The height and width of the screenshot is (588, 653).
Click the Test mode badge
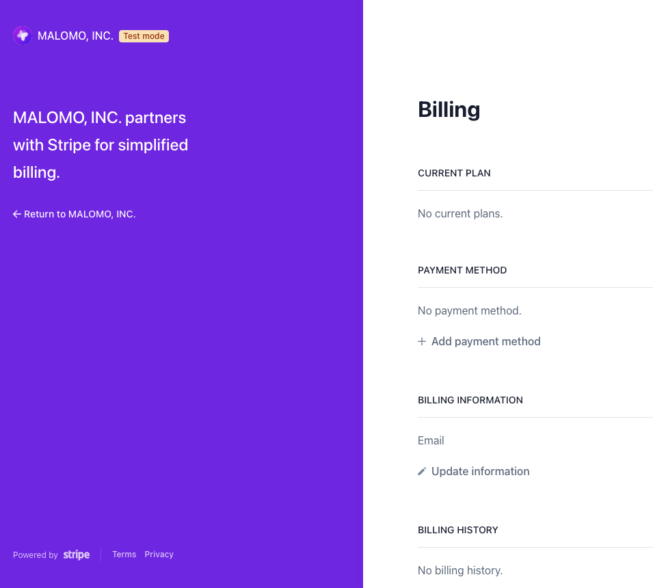coord(144,36)
